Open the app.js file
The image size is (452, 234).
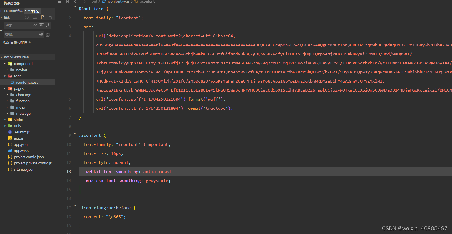pos(19,138)
